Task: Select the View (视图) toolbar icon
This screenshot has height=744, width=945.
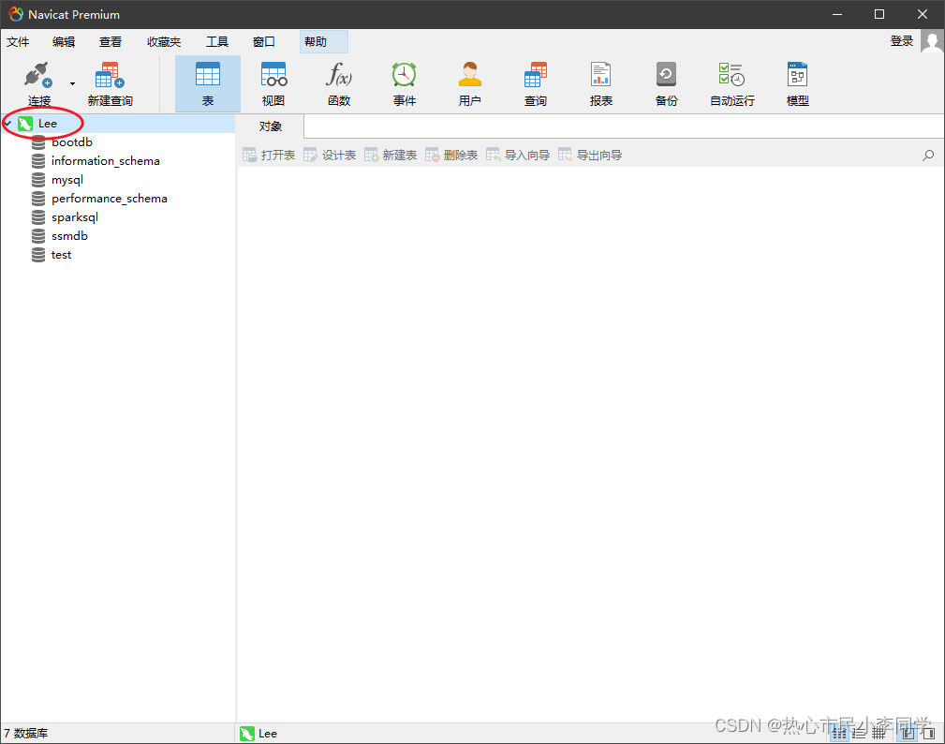Action: 273,83
